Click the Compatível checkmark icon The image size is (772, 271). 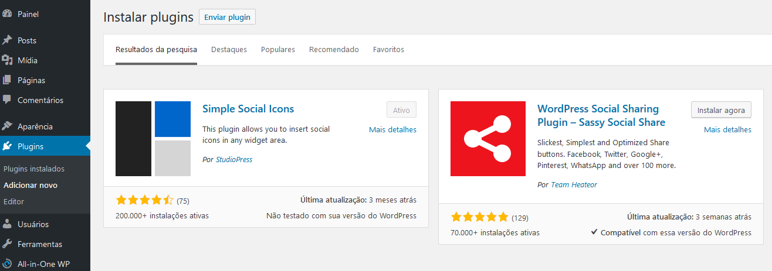pos(594,232)
